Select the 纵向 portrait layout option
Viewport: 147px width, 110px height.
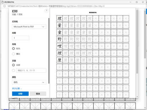(x=13, y=49)
